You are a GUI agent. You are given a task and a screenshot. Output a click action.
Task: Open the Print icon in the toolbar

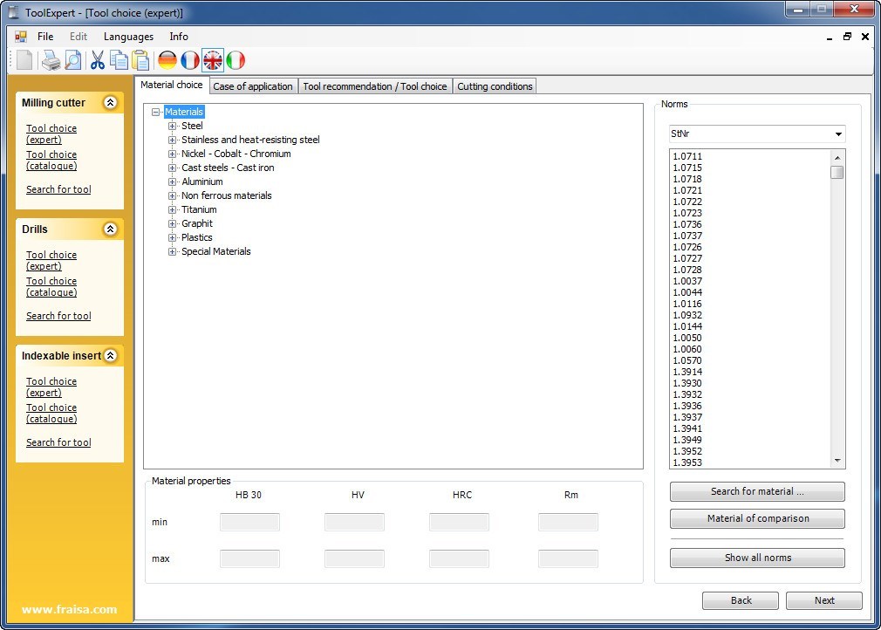51,61
